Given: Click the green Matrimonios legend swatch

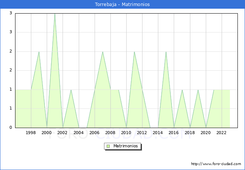Looking at the screenshot, I should (x=108, y=146).
